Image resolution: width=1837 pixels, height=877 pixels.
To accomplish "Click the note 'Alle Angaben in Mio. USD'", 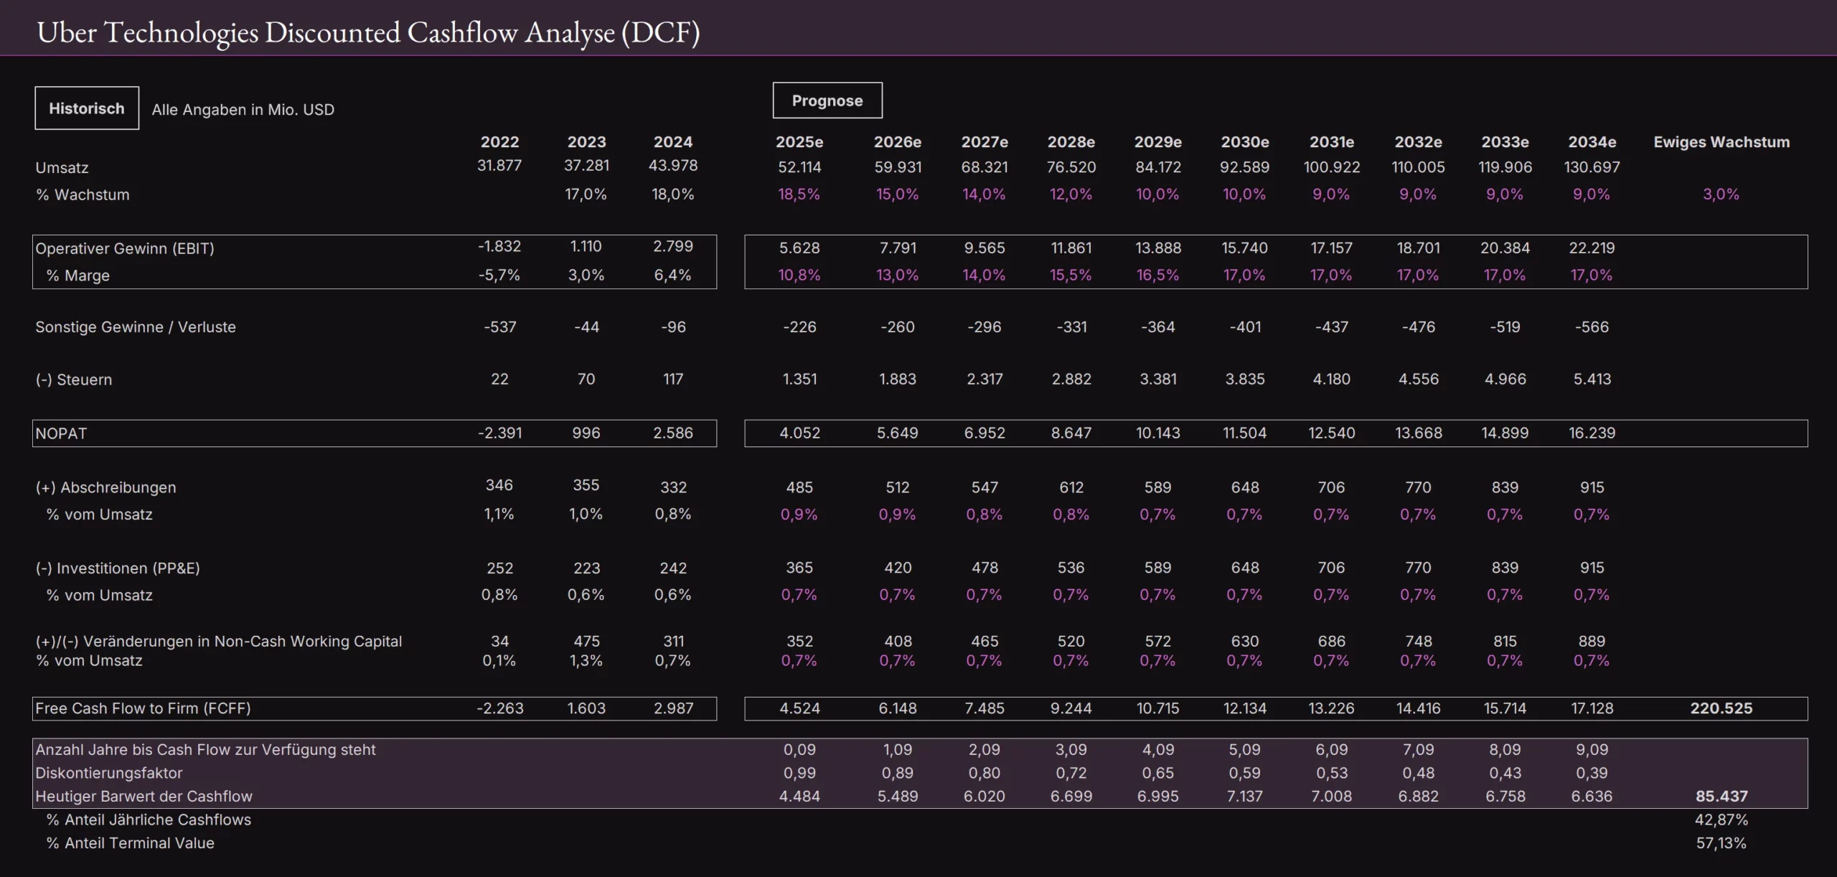I will coord(243,110).
